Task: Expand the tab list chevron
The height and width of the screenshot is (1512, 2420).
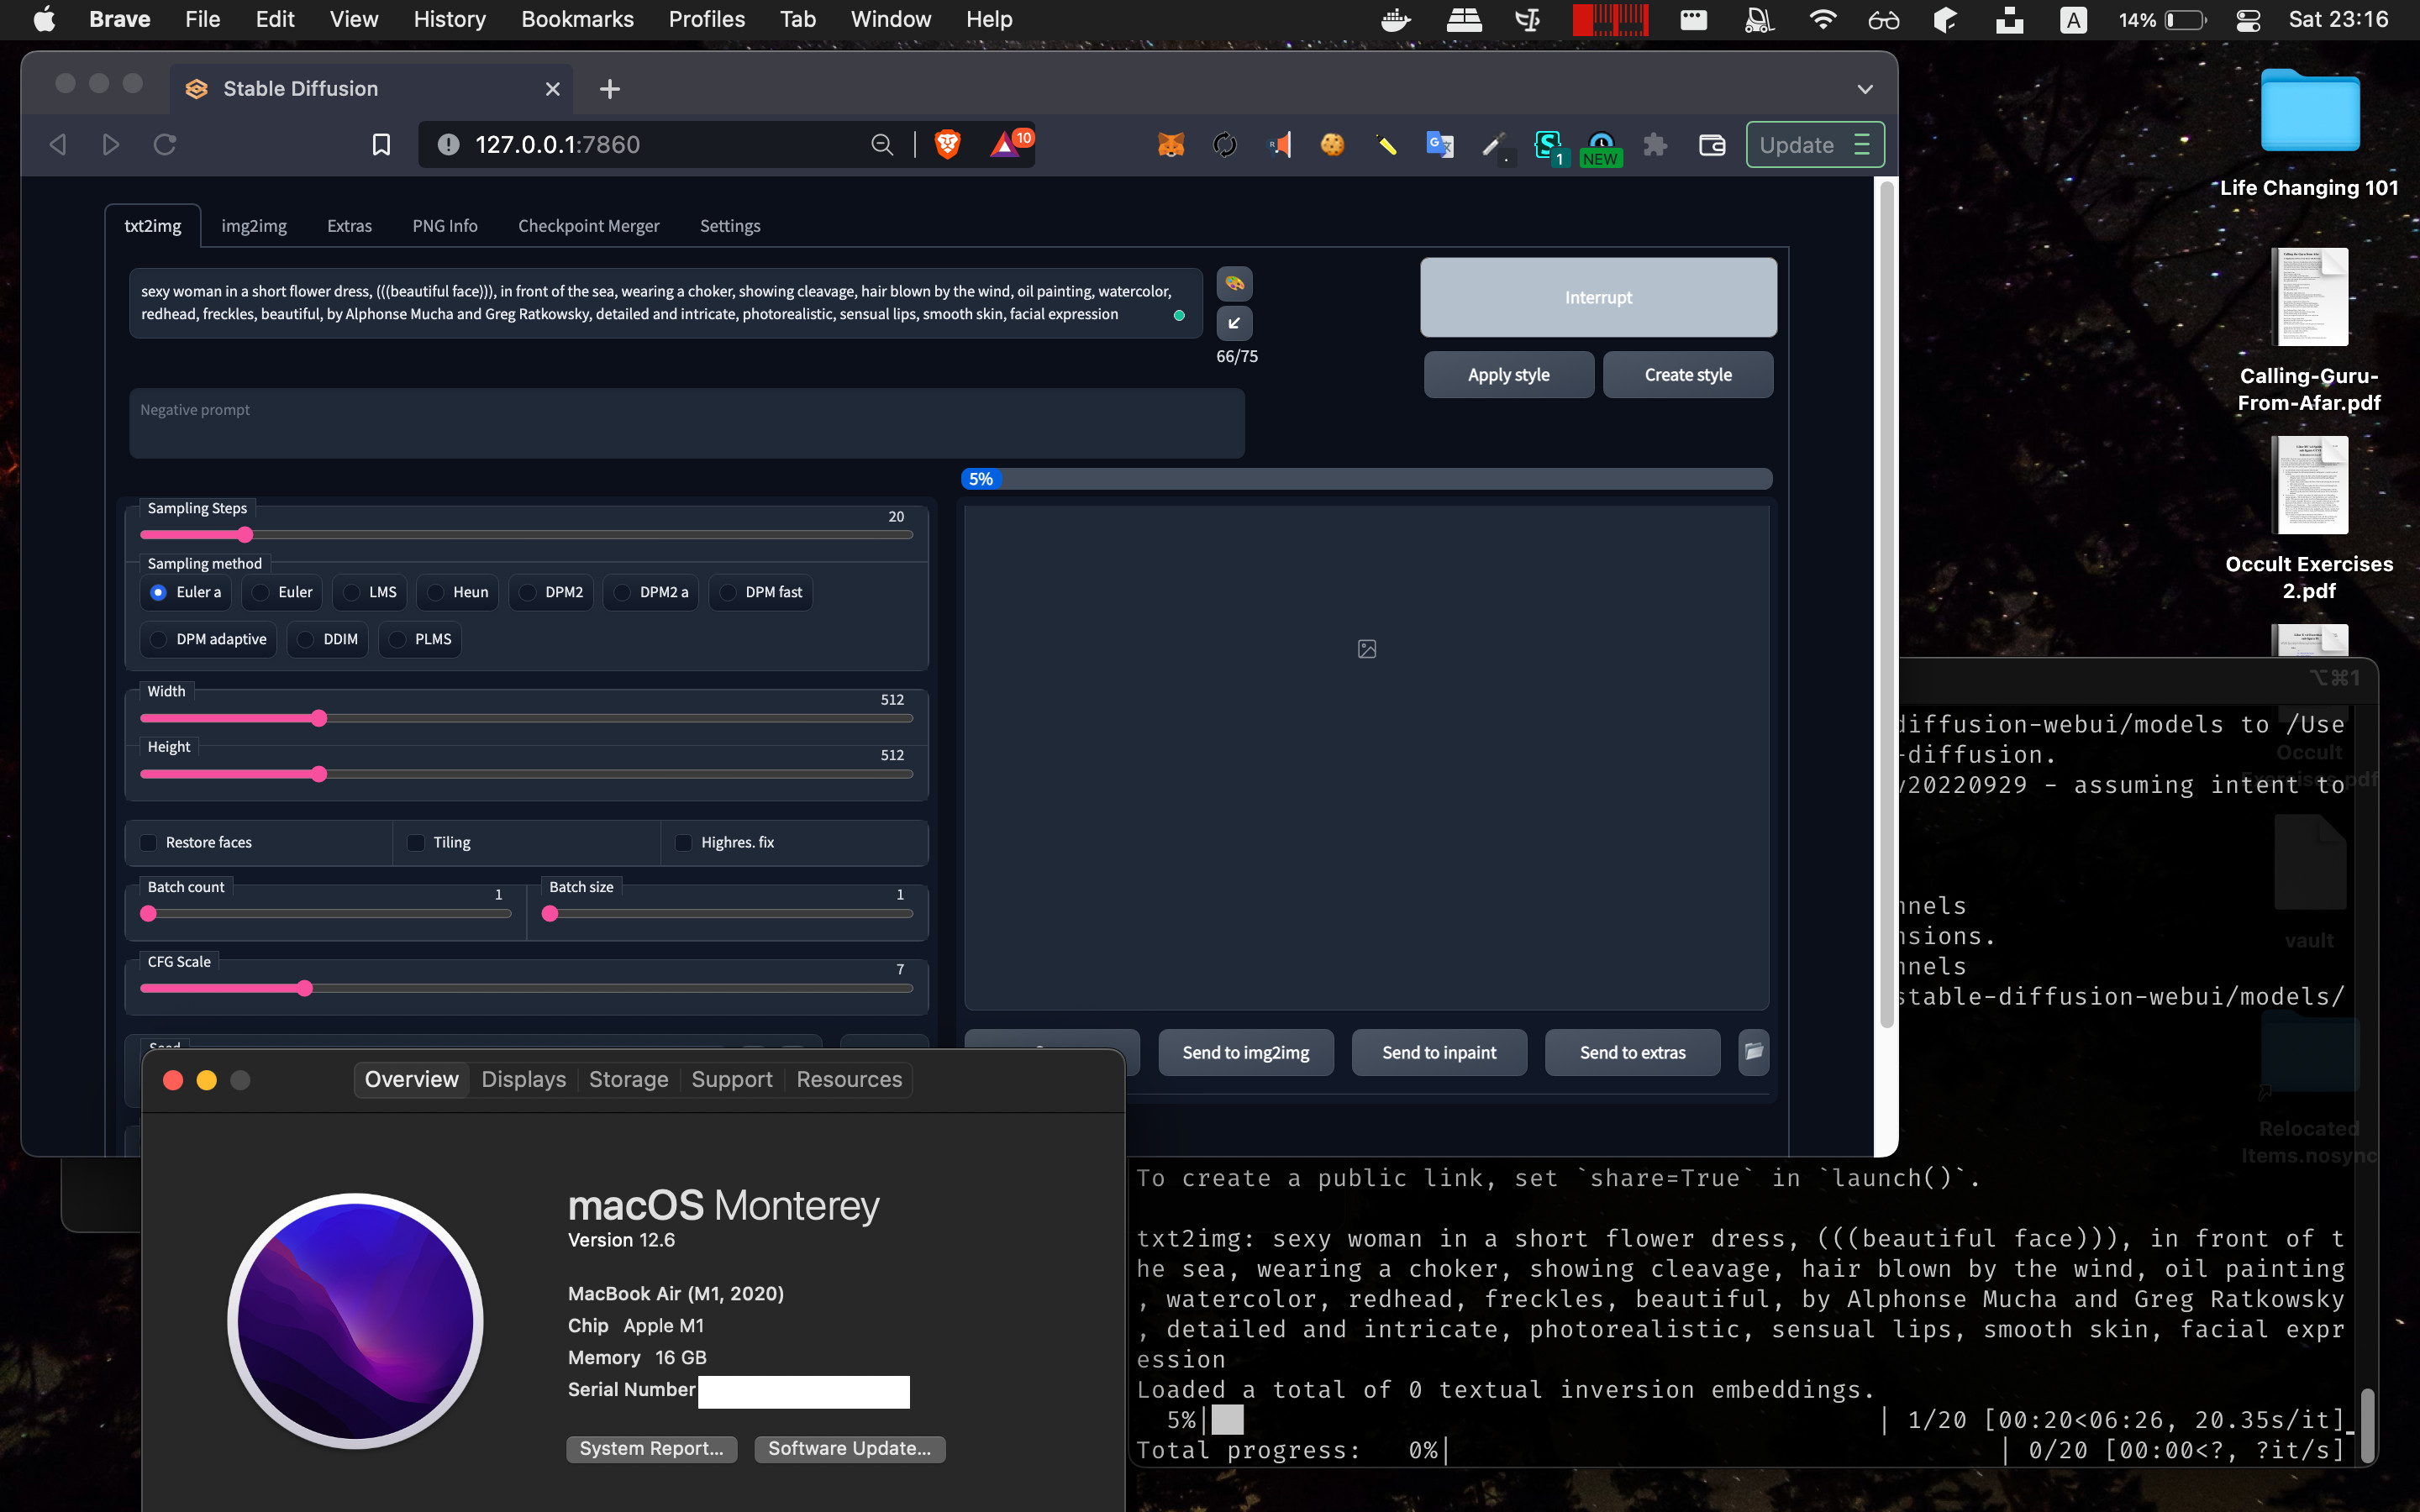Action: click(1865, 89)
